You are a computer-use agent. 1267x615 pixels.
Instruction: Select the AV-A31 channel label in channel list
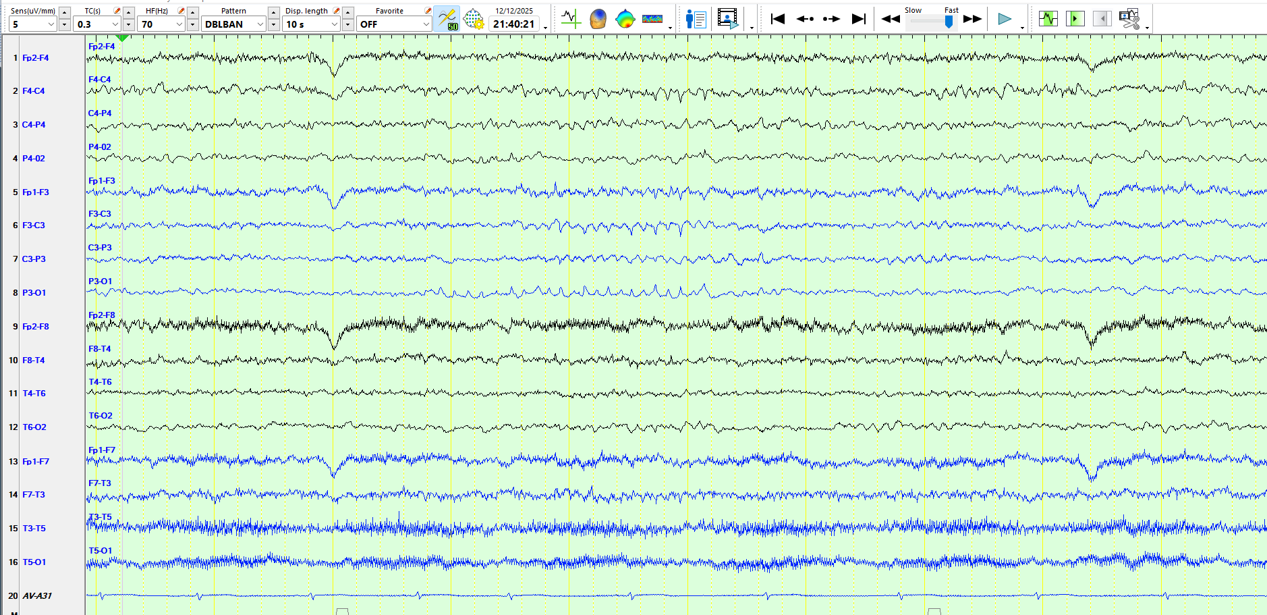pyautogui.click(x=37, y=596)
